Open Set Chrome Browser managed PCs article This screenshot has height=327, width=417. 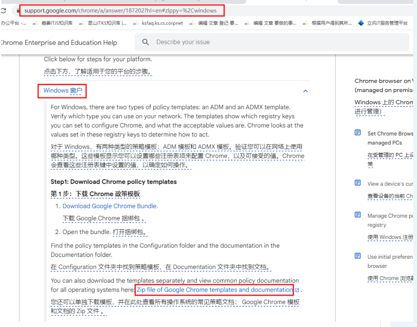(390, 138)
